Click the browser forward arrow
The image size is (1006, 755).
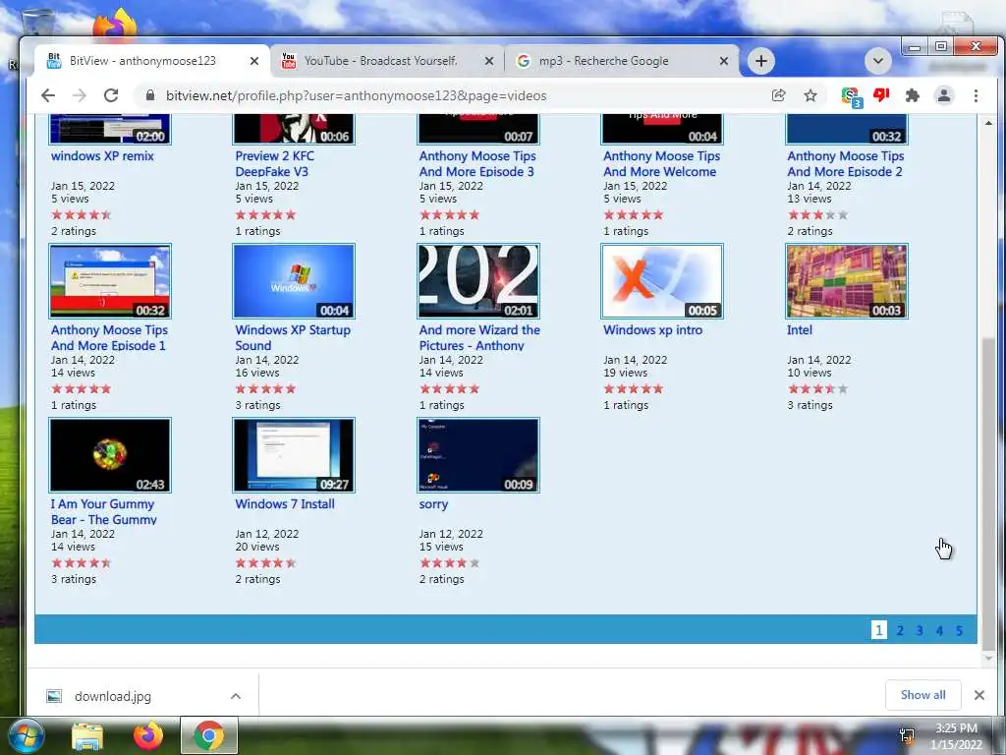(x=79, y=95)
